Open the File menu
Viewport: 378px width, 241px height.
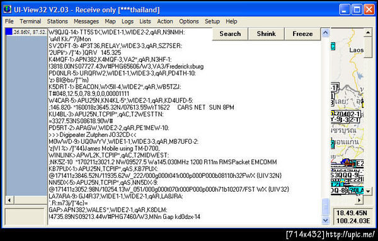(9, 21)
